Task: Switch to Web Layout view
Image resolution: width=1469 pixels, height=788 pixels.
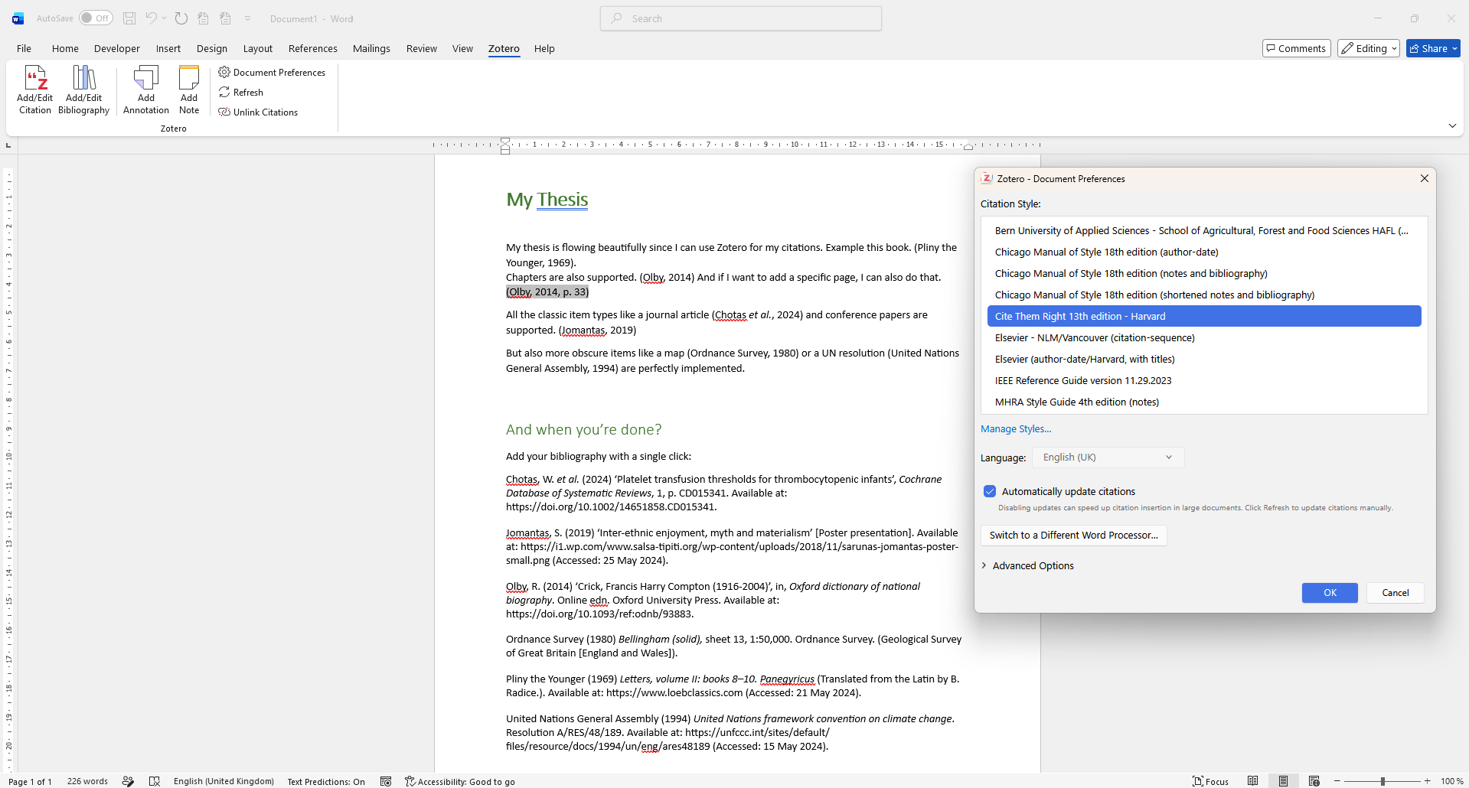Action: click(x=1314, y=781)
